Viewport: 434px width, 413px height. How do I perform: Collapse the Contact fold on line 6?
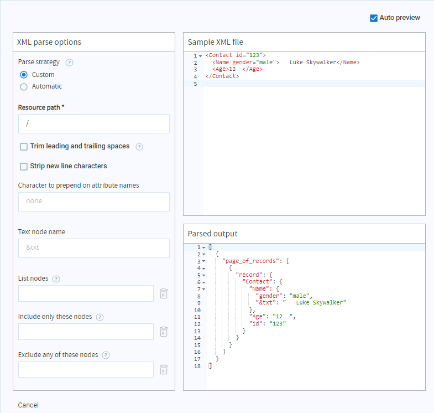[x=203, y=282]
